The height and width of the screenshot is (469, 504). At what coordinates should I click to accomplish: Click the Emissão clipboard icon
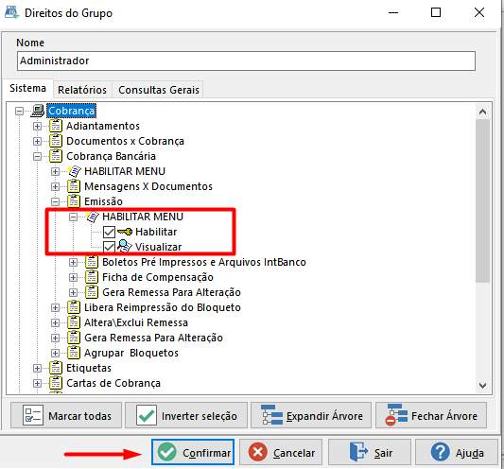tap(74, 201)
